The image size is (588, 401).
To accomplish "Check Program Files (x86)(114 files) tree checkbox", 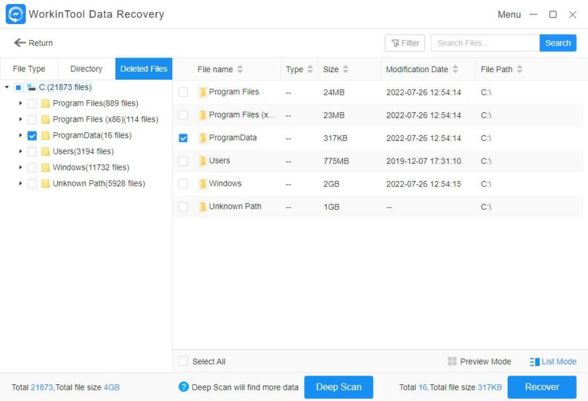I will point(32,120).
